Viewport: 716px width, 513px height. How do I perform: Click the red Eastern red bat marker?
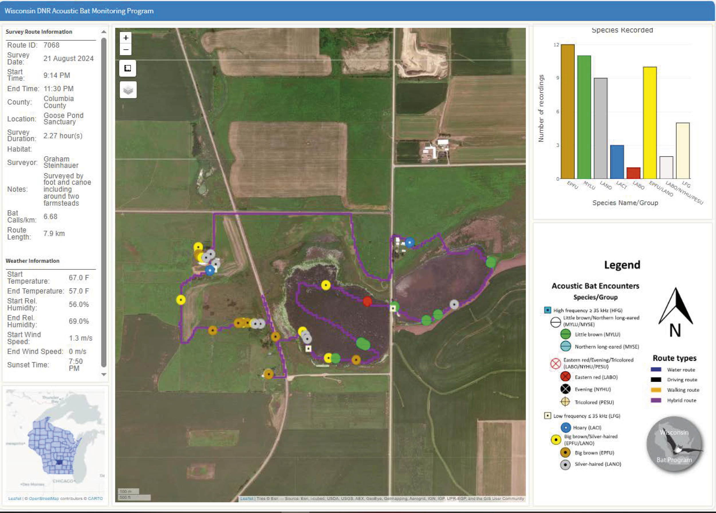click(x=367, y=302)
